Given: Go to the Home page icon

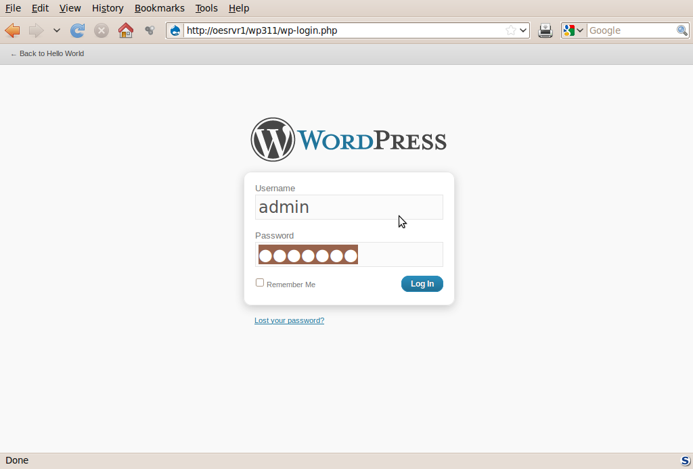Looking at the screenshot, I should point(126,30).
